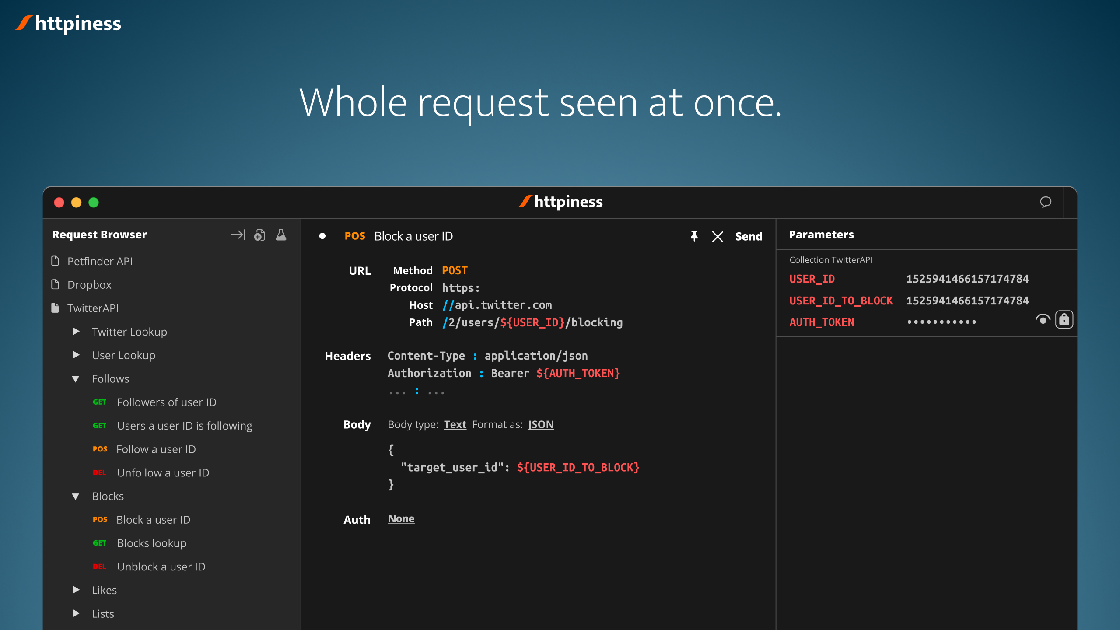Collapse the Request Browser panel arrow icon

click(x=238, y=235)
